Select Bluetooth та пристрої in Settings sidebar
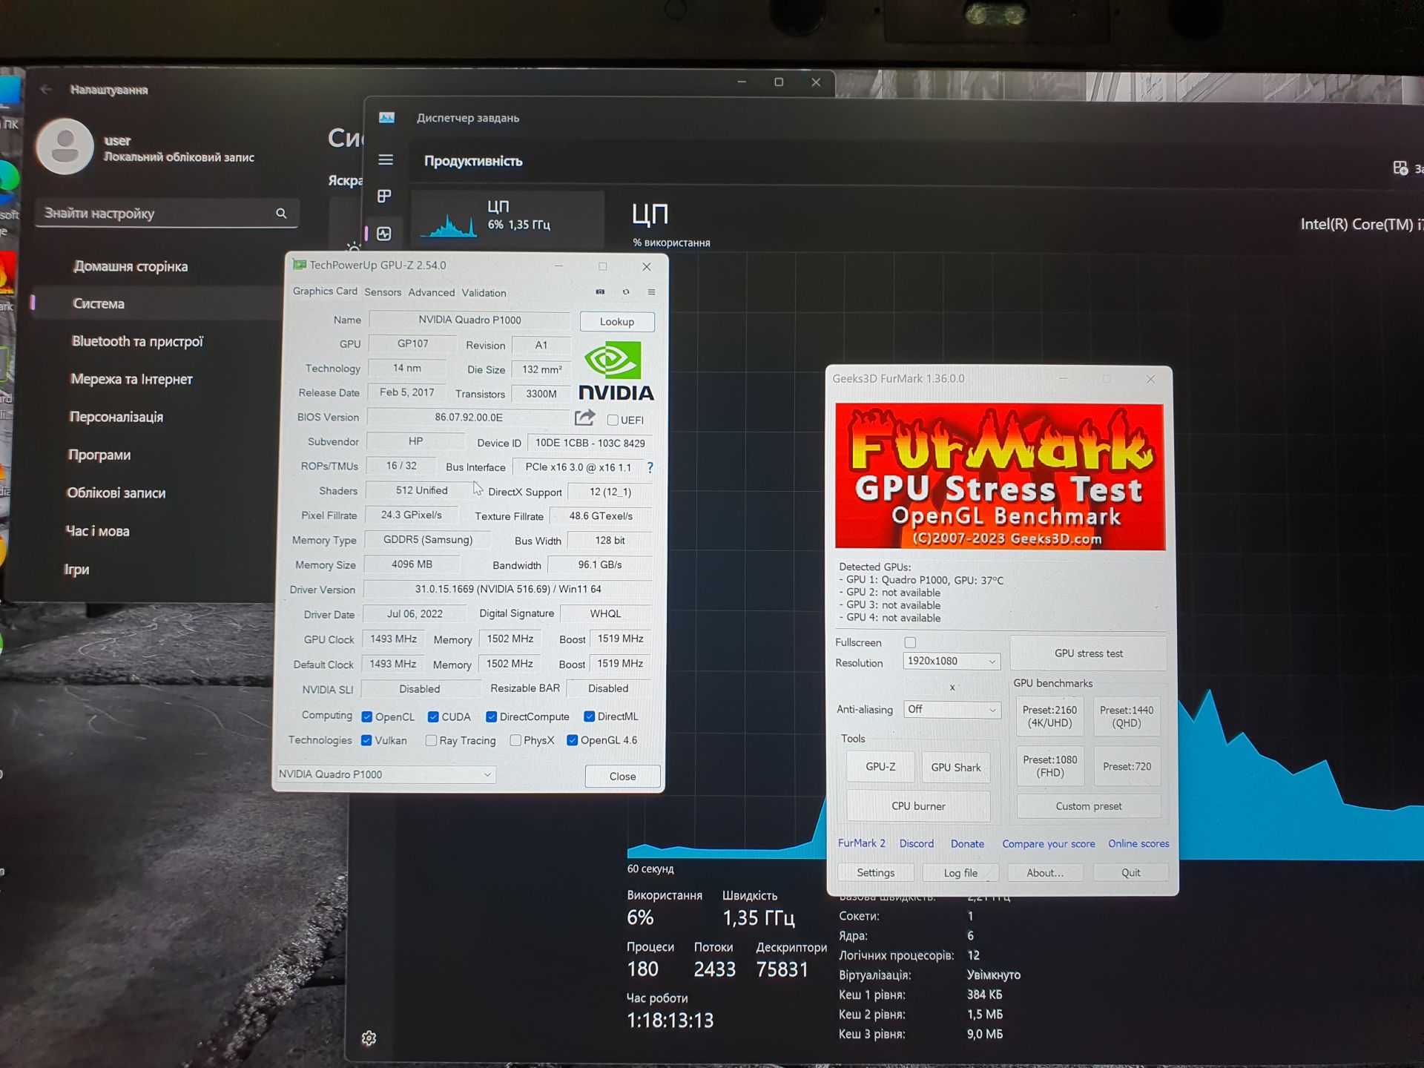Image resolution: width=1424 pixels, height=1068 pixels. [137, 341]
